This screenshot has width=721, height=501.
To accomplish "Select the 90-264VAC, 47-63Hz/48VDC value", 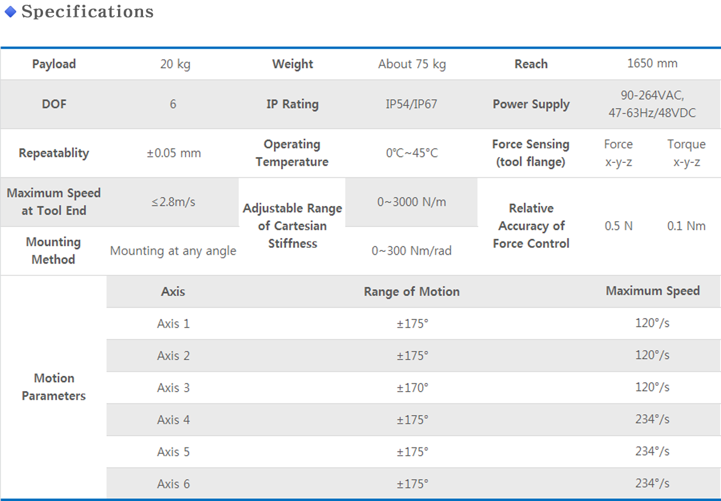I will 652,104.
